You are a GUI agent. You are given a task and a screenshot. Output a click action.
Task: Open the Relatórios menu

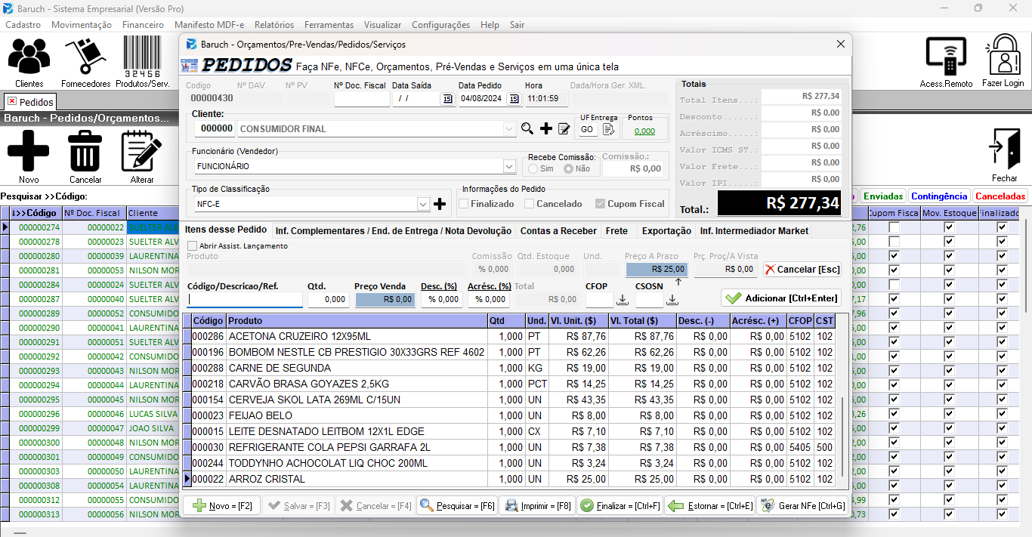point(274,25)
